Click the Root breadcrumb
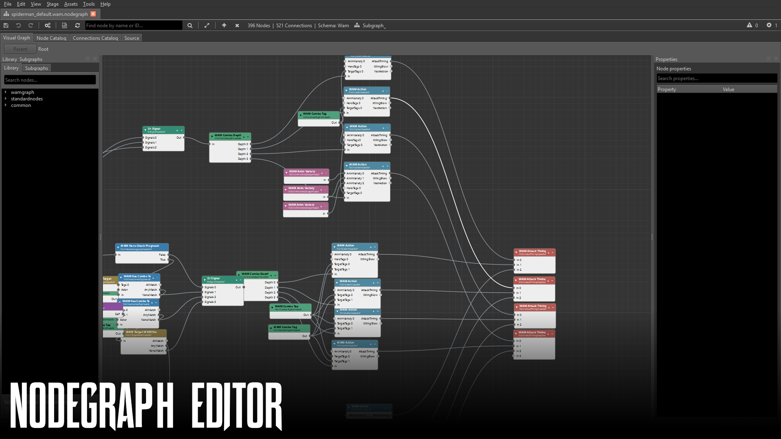781x439 pixels. click(x=43, y=49)
